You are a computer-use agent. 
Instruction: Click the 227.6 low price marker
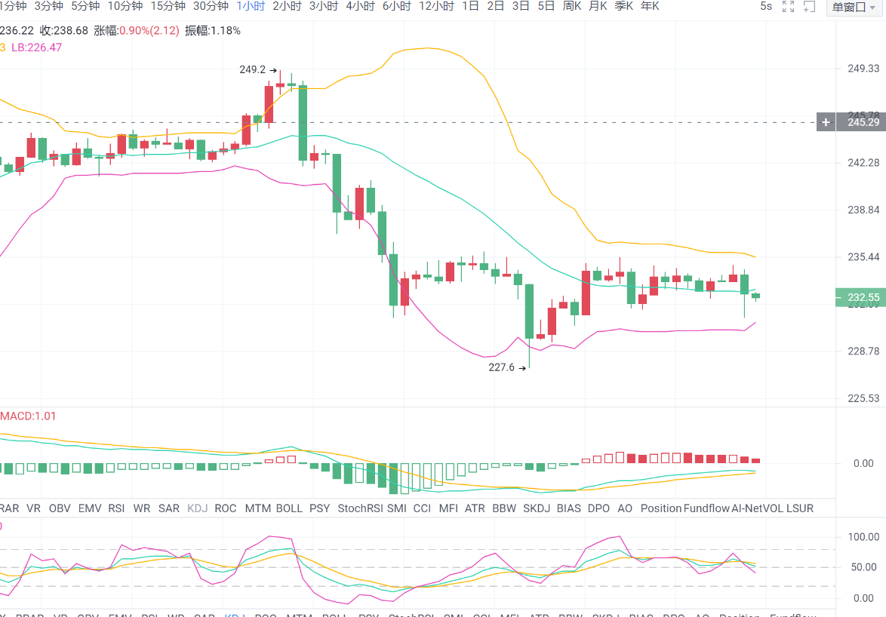(501, 368)
